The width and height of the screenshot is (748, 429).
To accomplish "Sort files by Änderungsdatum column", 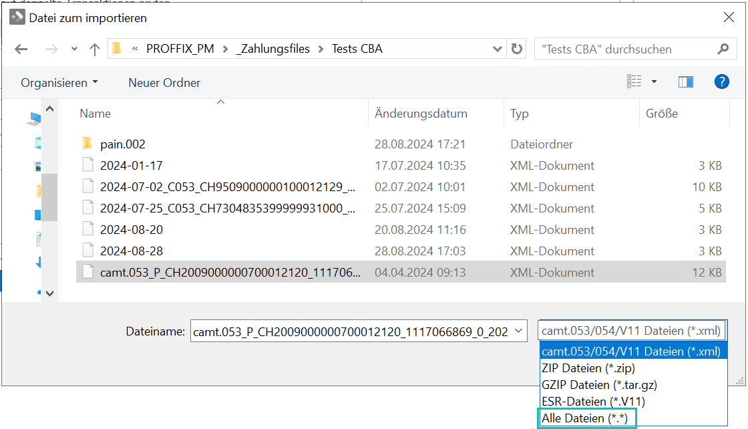I will (x=436, y=114).
